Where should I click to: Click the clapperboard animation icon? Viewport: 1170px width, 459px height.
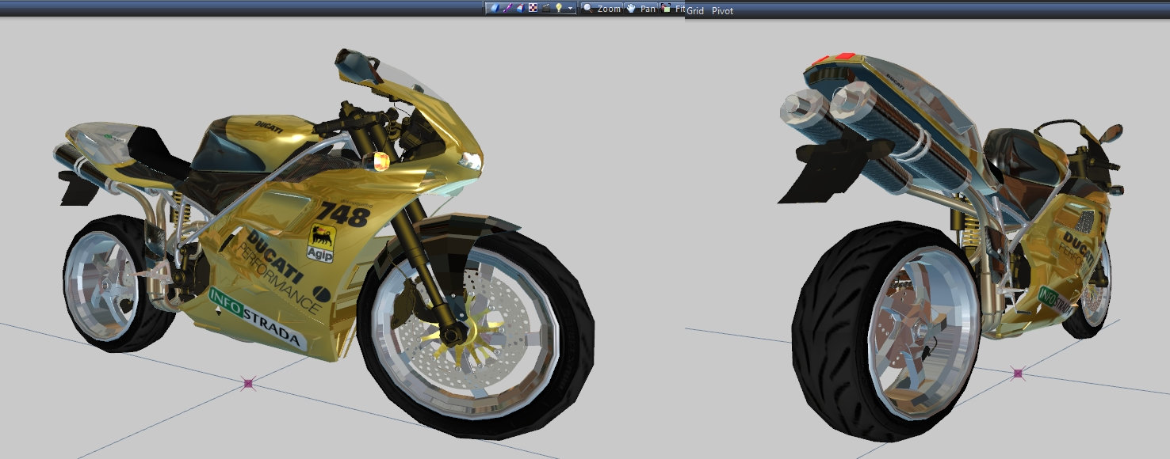(546, 8)
